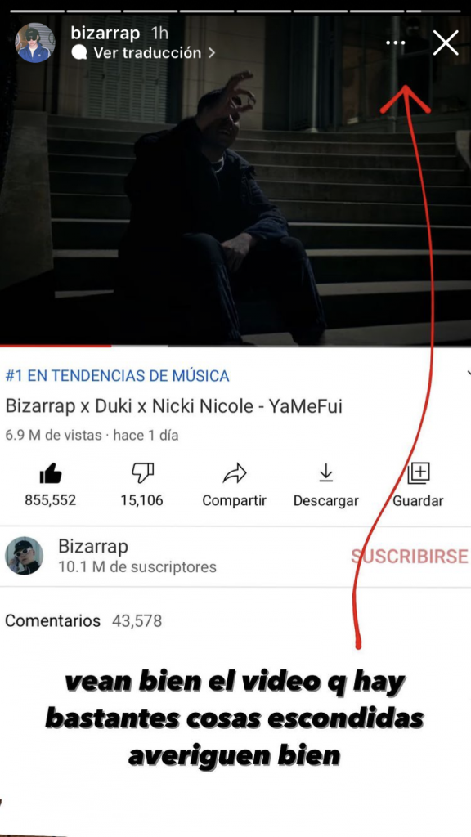Tap the #1 EN TENDENCIAS DE MÚSICA link

(x=118, y=376)
